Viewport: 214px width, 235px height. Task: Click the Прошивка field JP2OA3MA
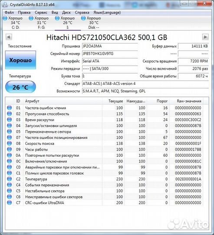[x=110, y=46]
